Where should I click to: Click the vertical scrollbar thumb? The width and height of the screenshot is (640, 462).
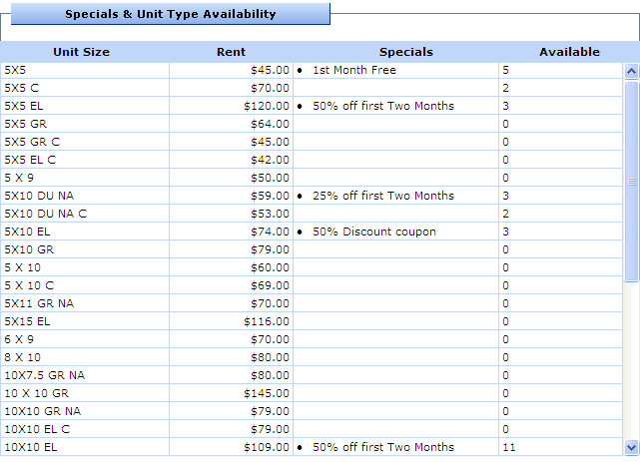[x=631, y=181]
